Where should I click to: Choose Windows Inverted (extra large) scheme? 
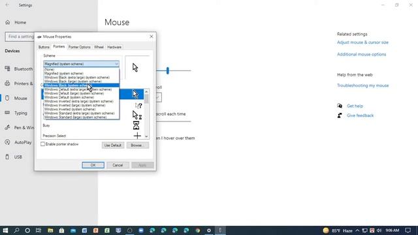click(81, 102)
